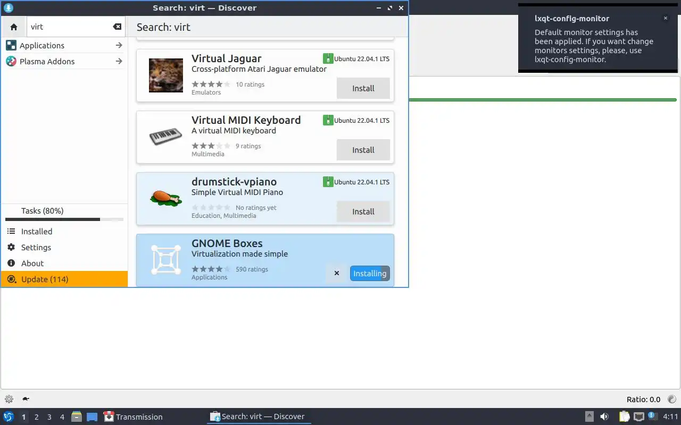
Task: Click Ubuntu source icon on drumstick-vpiano
Action: click(x=328, y=182)
